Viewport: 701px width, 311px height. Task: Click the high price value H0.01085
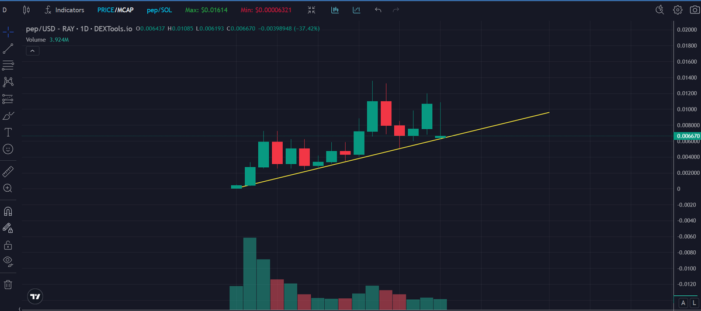tap(181, 29)
